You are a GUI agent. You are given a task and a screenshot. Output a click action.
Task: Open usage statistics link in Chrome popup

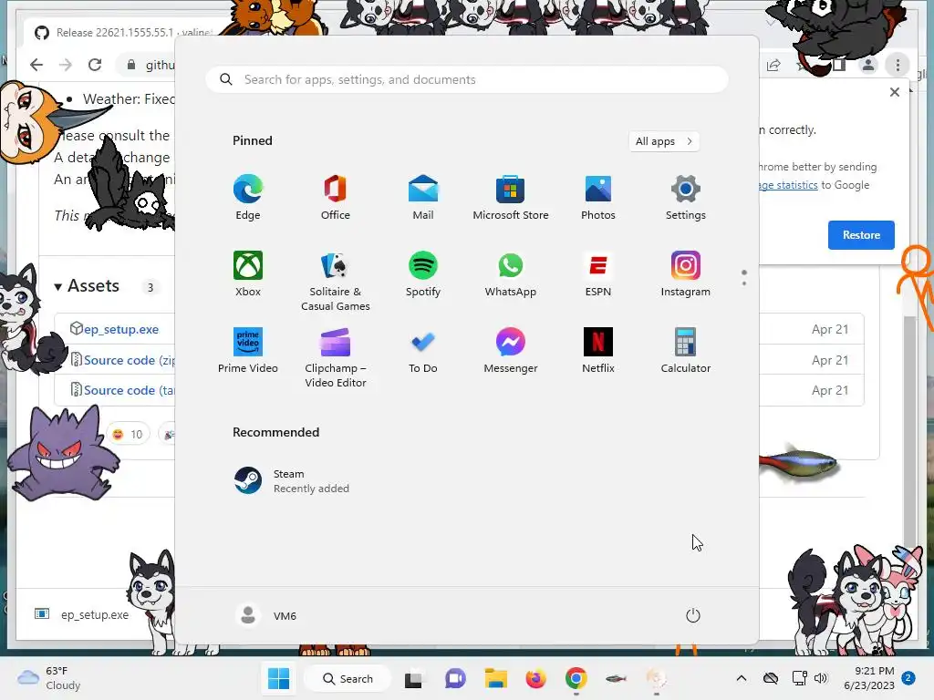coord(788,185)
